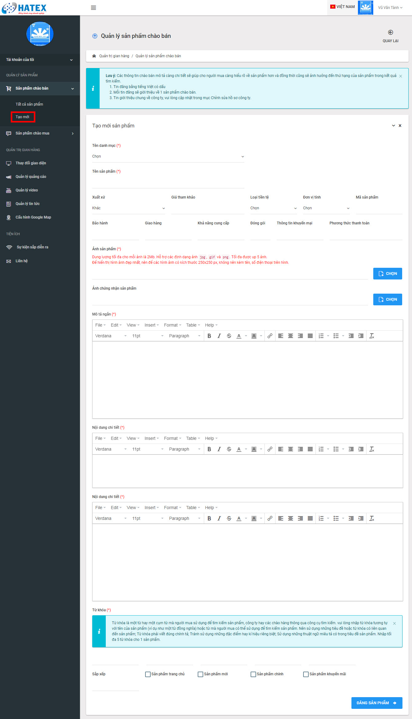Click Italic in the Mô tả ngắn editor
Image resolution: width=412 pixels, height=719 pixels.
tap(219, 336)
